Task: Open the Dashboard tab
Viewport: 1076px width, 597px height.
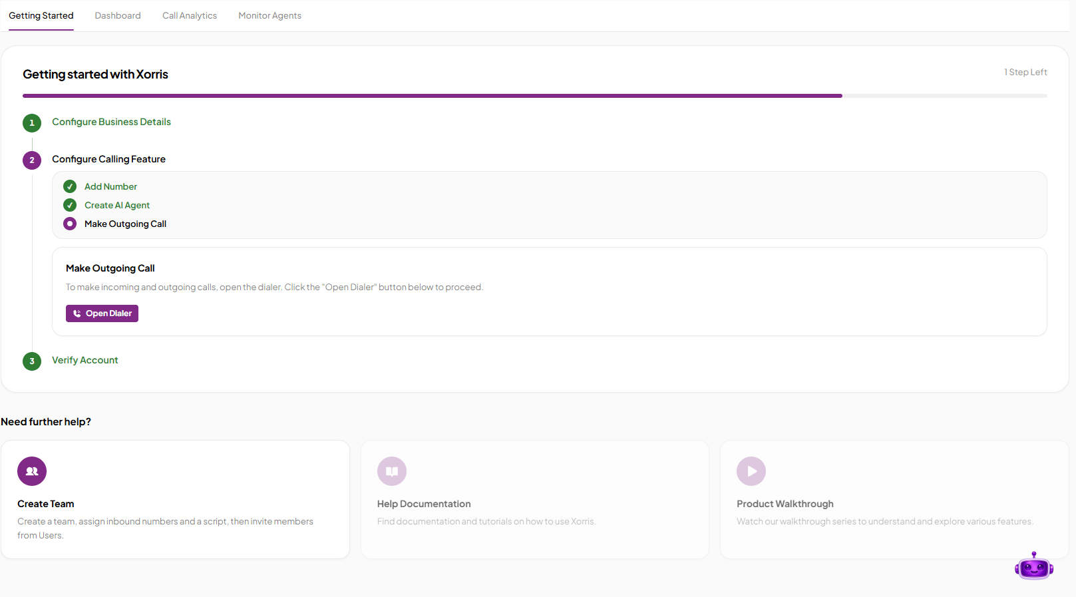Action: click(118, 15)
